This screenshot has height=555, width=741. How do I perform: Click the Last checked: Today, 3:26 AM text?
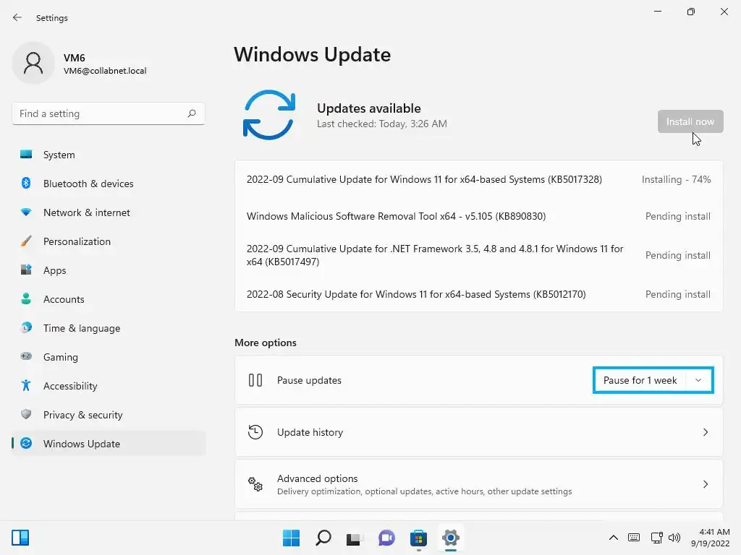(x=382, y=124)
